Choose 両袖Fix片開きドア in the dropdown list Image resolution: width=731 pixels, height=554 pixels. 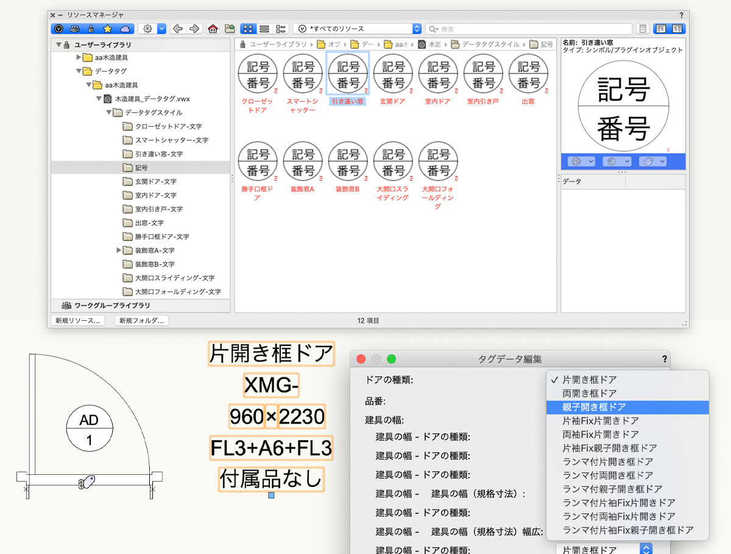[x=628, y=435]
